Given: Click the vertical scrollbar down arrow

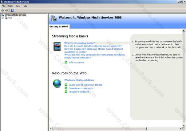Looking at the screenshot, I should coord(184,126).
